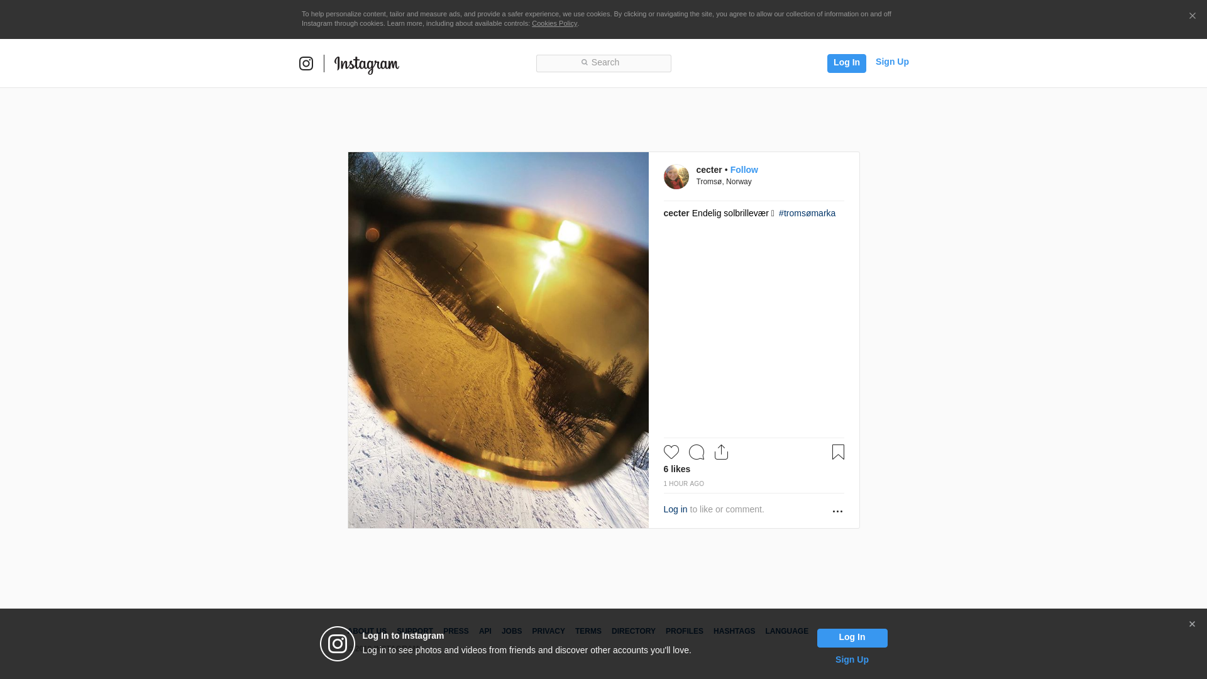The image size is (1207, 679).
Task: Open the LANGUAGE selector in footer
Action: (x=787, y=631)
